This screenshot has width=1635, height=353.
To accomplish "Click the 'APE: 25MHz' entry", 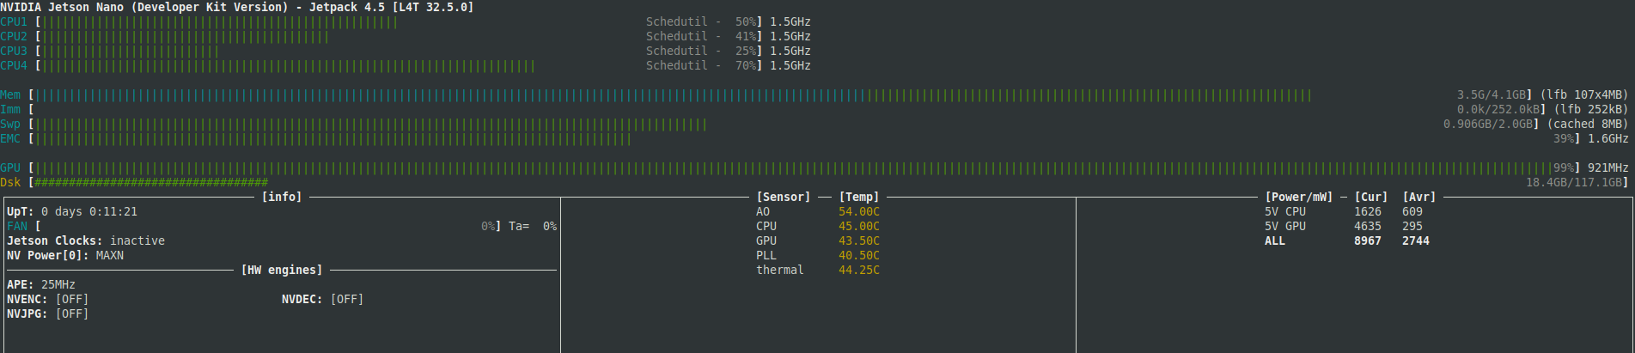I will (41, 285).
